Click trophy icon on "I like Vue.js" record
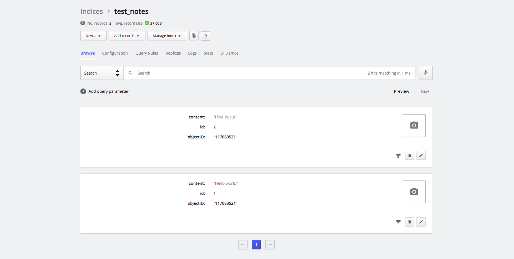 (398, 156)
